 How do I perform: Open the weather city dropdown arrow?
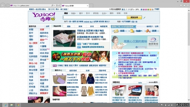click(126, 9)
